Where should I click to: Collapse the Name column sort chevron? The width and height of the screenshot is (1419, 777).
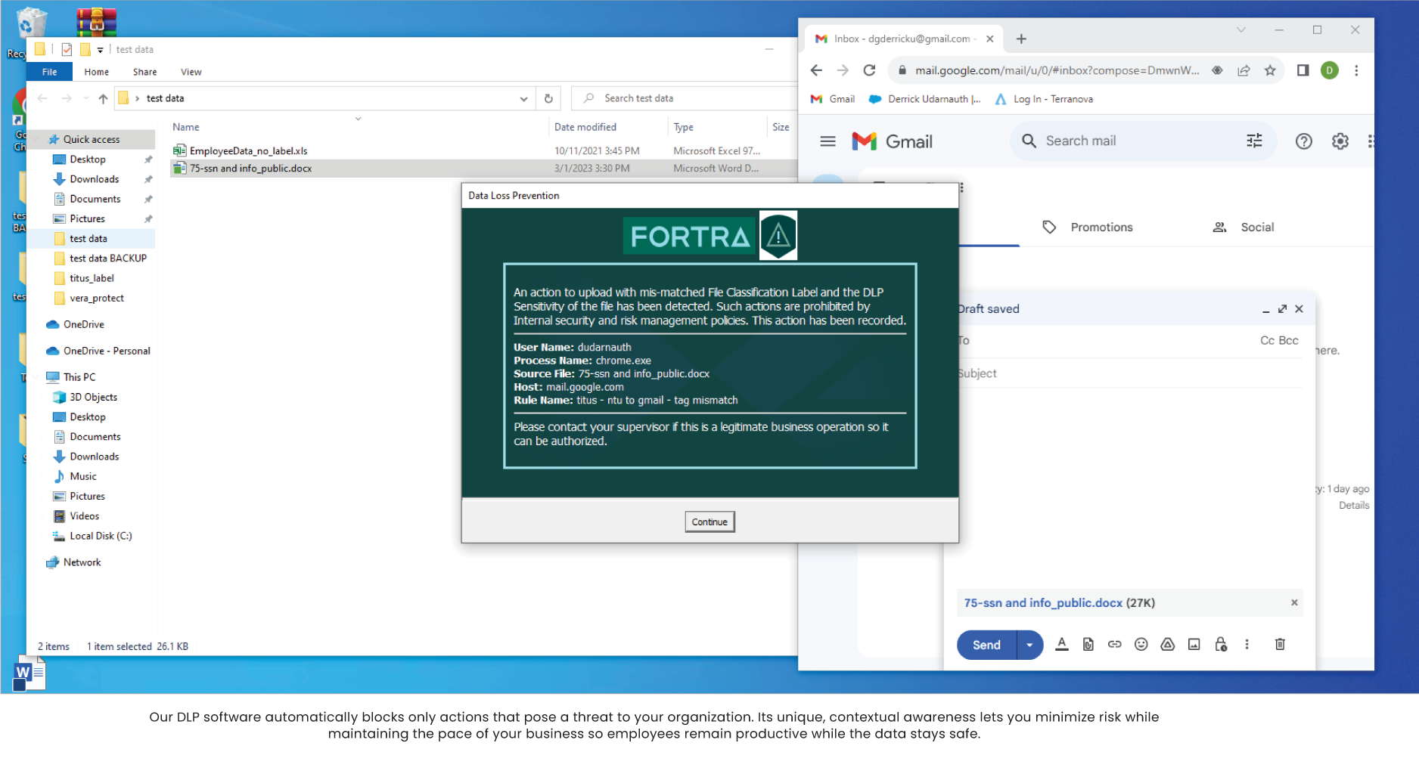pos(358,119)
